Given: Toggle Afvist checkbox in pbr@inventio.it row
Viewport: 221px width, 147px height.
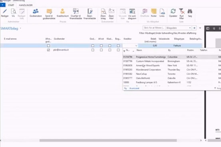Looking at the screenshot, I should [x=101, y=50].
